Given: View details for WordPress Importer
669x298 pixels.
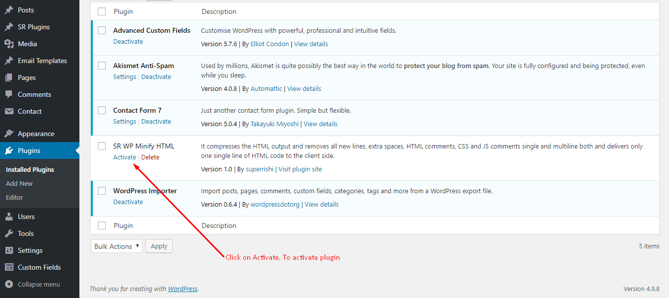Looking at the screenshot, I should point(322,204).
